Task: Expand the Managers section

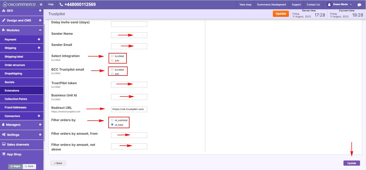Action: 40,125
